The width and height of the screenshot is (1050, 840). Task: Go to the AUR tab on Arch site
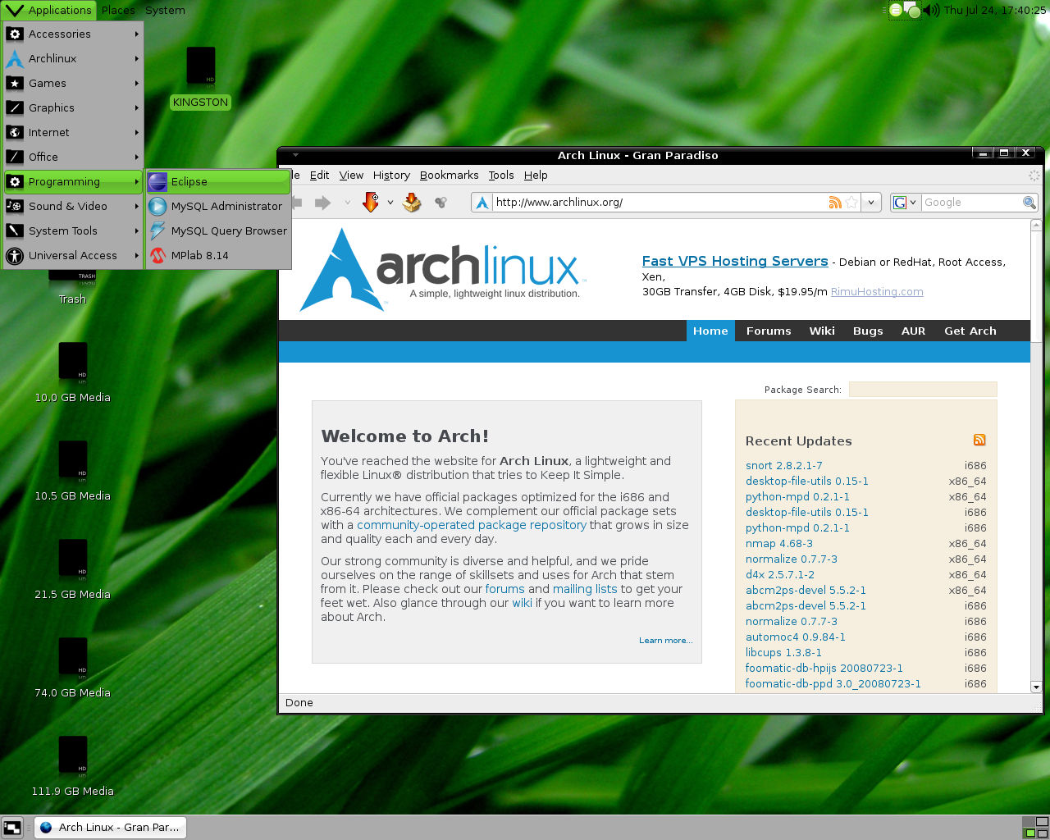pos(913,331)
